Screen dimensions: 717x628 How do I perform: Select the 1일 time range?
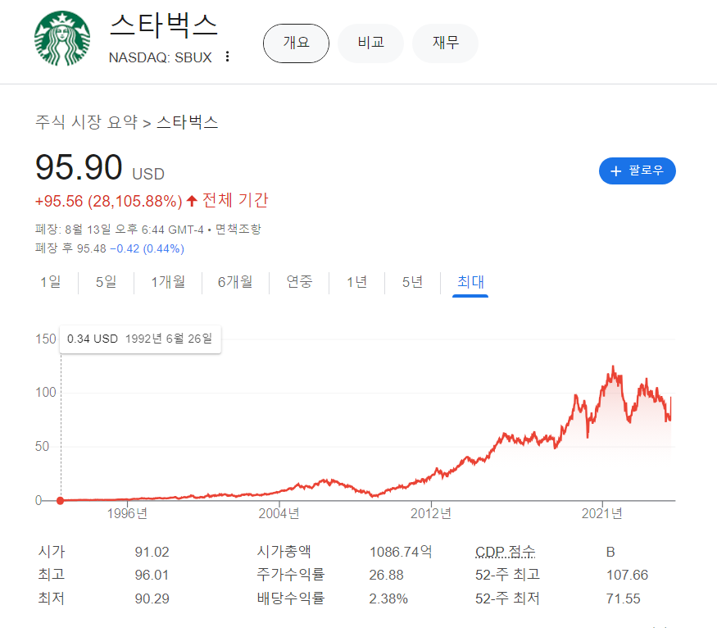coord(50,282)
